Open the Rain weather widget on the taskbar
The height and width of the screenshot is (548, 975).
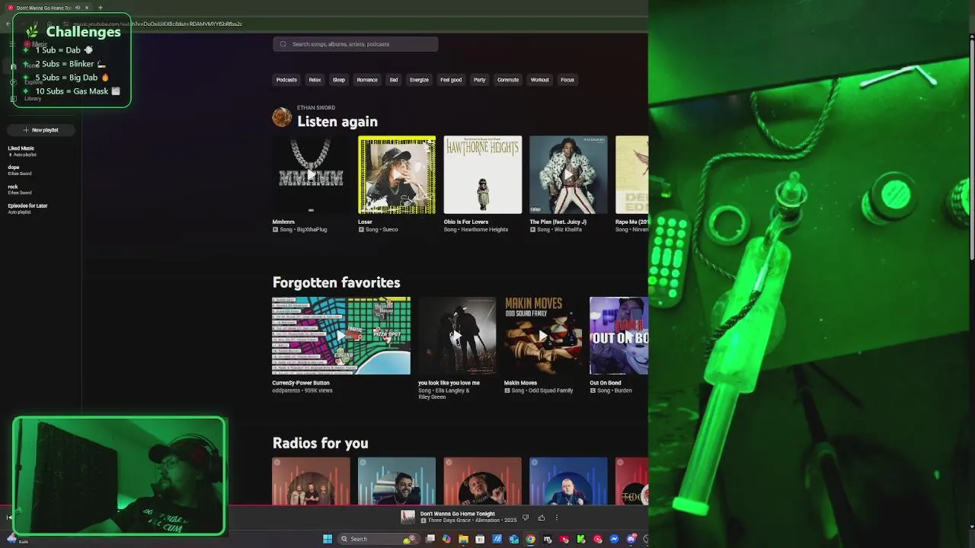tap(18, 540)
